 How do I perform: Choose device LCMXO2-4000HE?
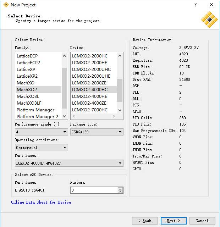(94, 96)
